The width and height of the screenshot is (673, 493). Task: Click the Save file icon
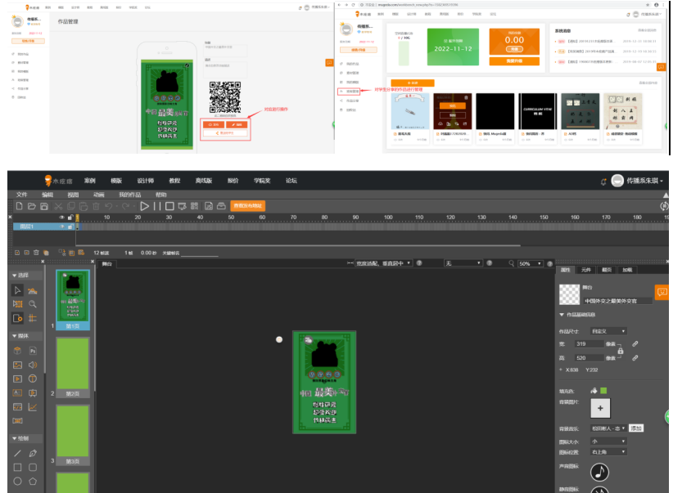(x=45, y=207)
